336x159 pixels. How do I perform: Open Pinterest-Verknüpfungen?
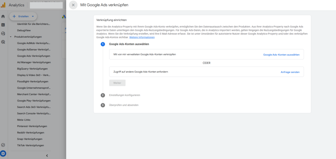coord(32,126)
